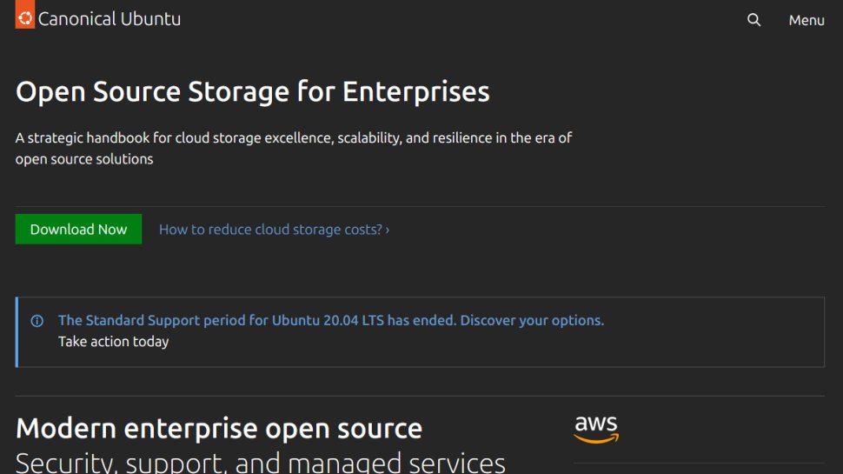
Task: Click the "Open Source Storage for Enterprises" heading
Action: tap(252, 91)
